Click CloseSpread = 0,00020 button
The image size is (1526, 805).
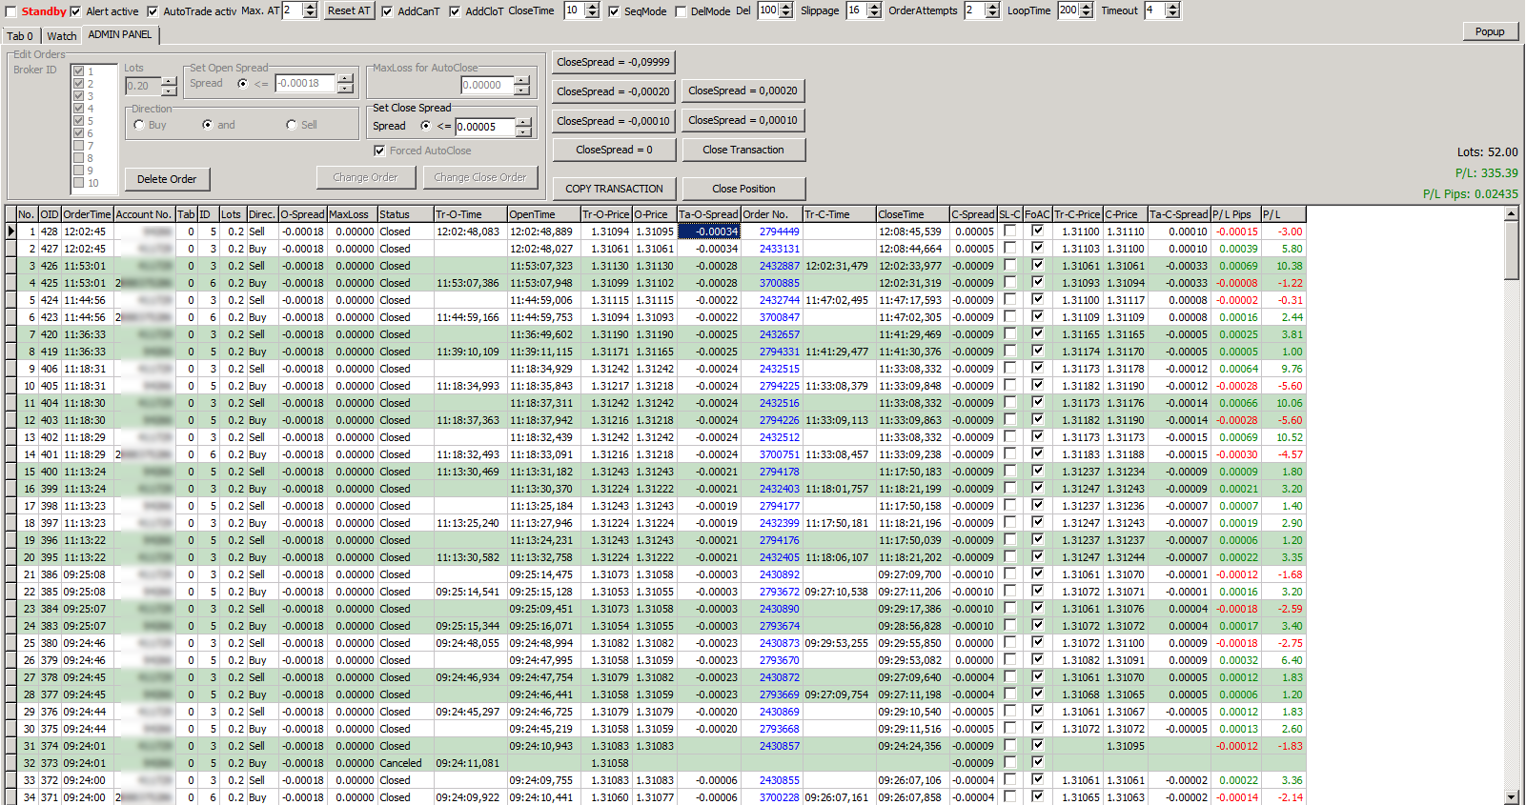pyautogui.click(x=743, y=91)
